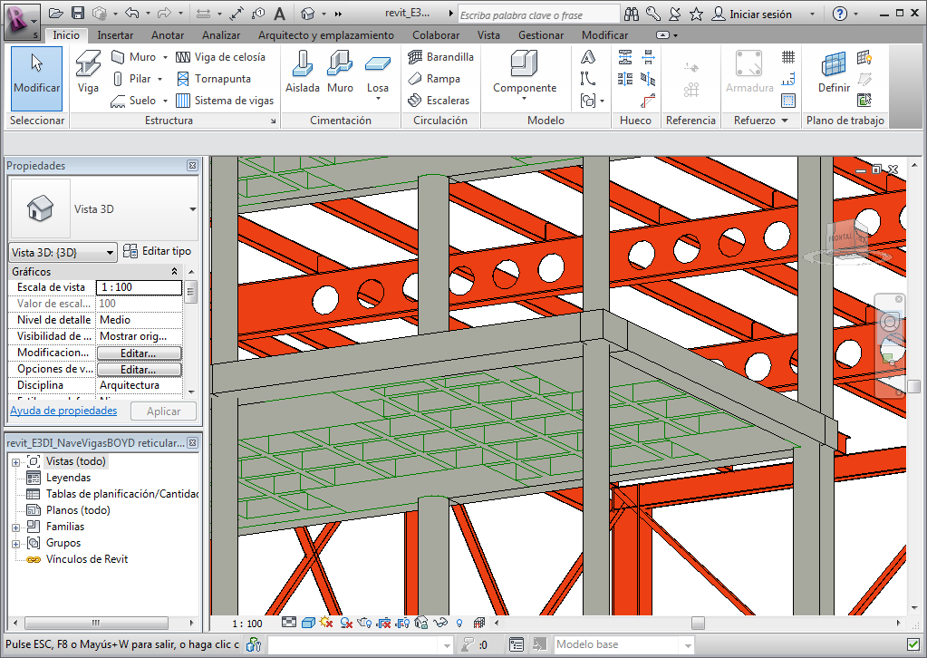Expand the Vistas (todo) tree node
Screen dimensions: 927x658
coord(15,462)
